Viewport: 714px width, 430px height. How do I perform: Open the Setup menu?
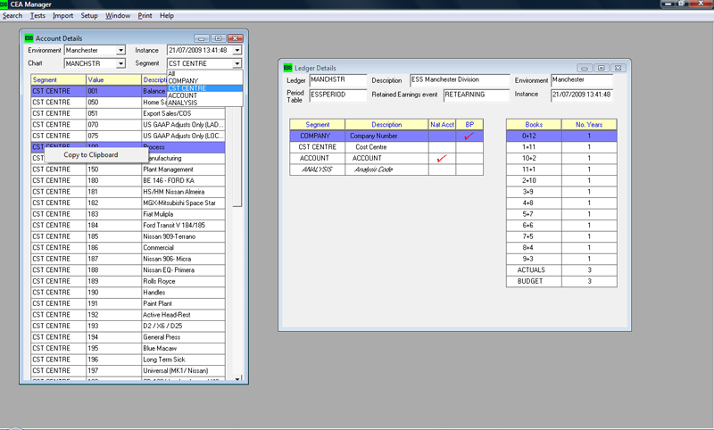click(89, 16)
